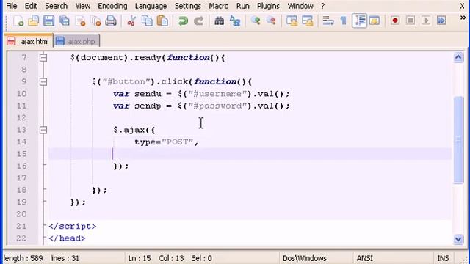
Task: Open a file with the folder icon
Action: coord(33,21)
